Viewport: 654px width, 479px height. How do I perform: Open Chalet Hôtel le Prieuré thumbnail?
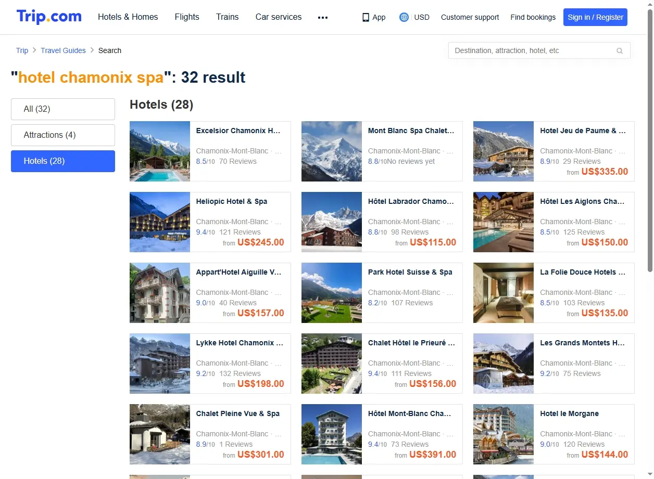332,364
